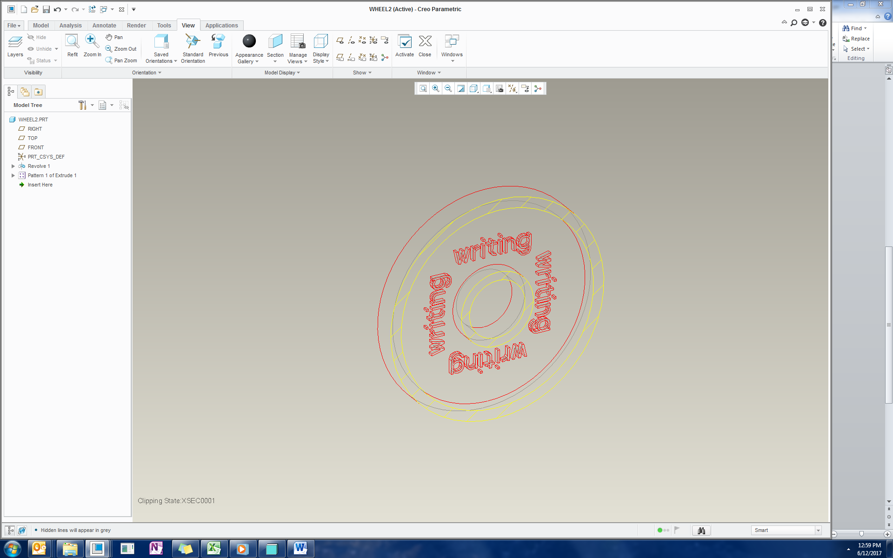The image size is (893, 558).
Task: Select the Pan tool
Action: click(114, 37)
